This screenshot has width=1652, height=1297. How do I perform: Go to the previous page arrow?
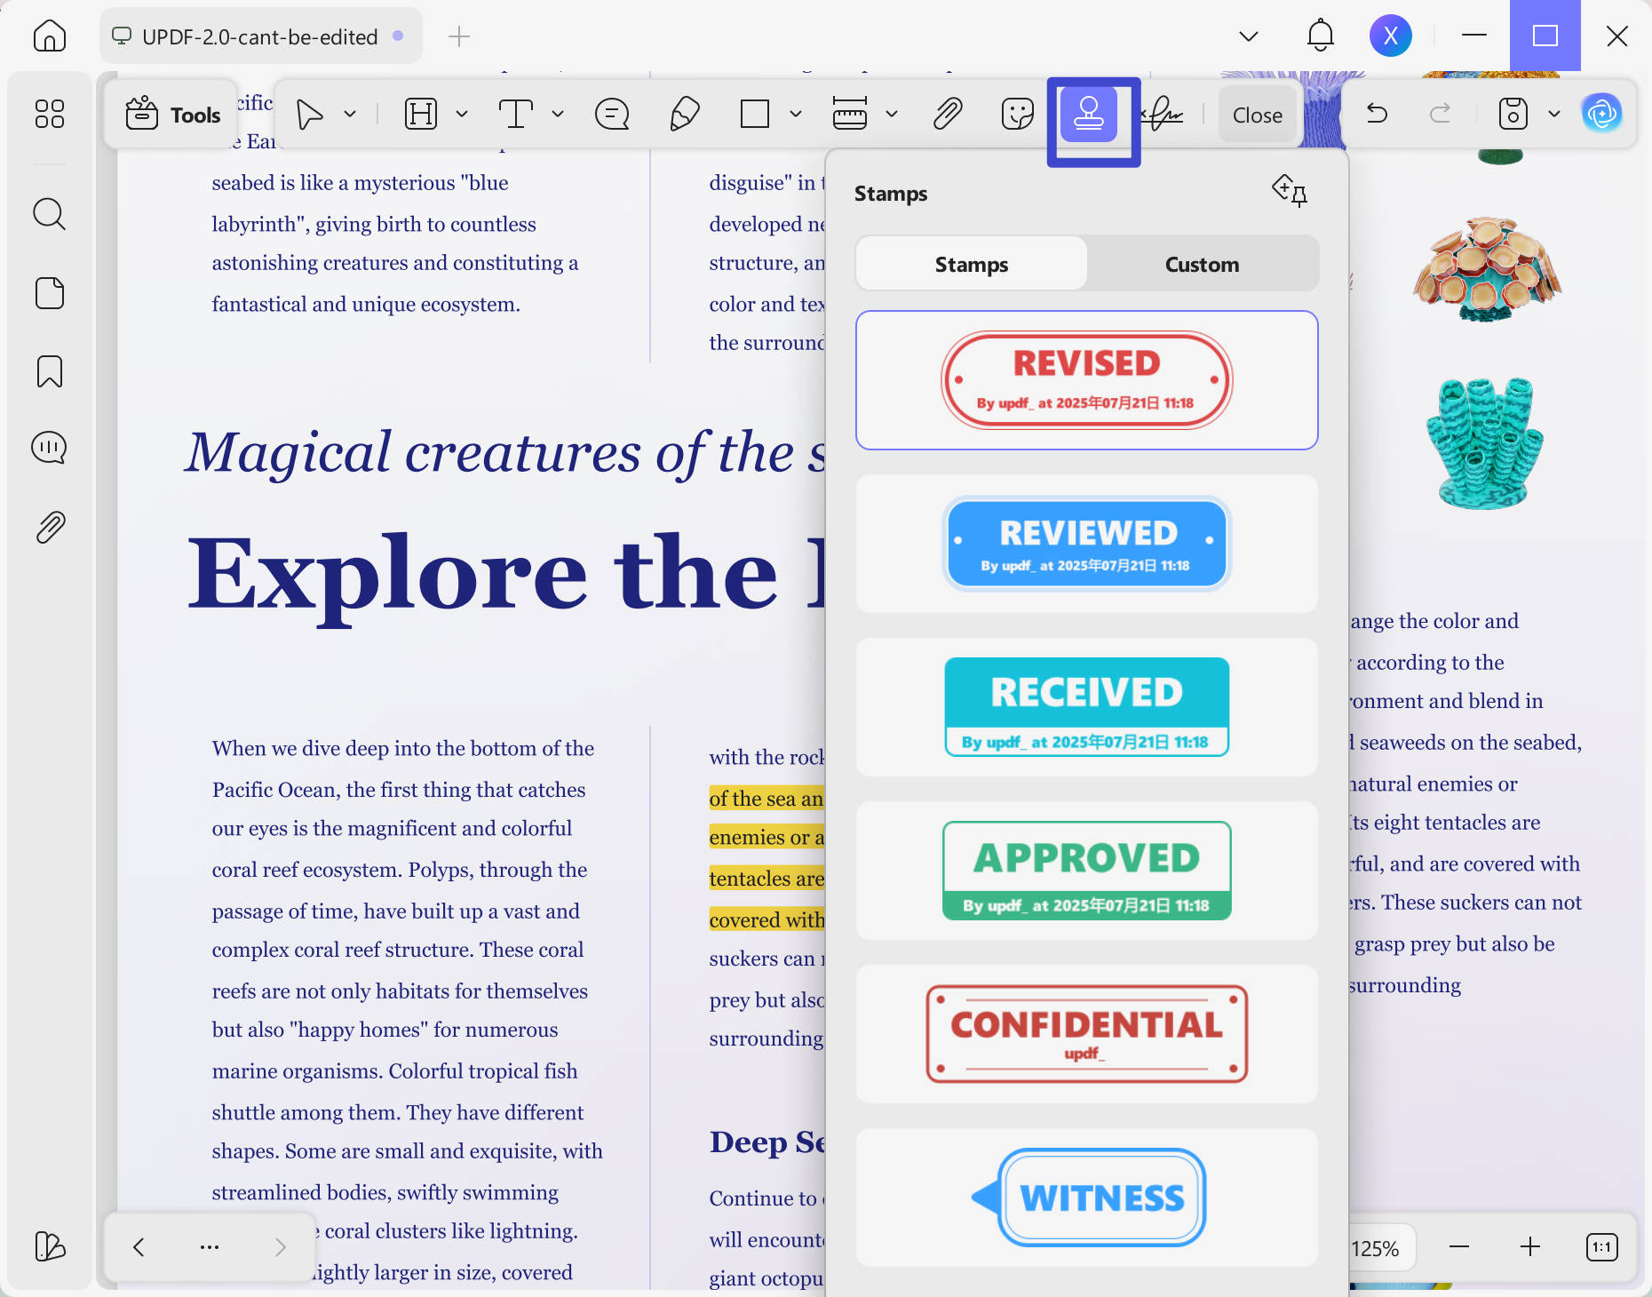pos(139,1247)
